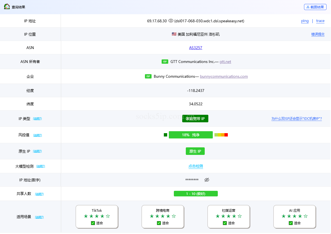Click the ping link
Image resolution: width=331 pixels, height=234 pixels.
pyautogui.click(x=305, y=21)
